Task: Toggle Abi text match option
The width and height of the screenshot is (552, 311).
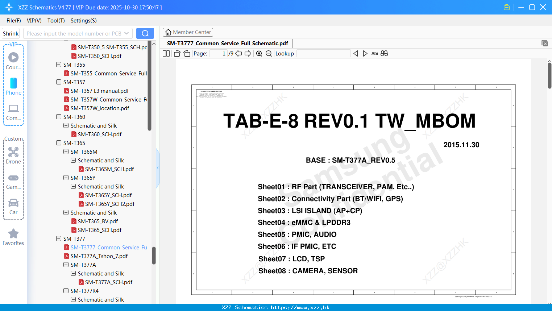Action: (374, 53)
